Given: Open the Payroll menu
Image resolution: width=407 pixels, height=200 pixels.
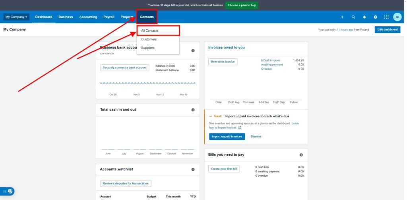Looking at the screenshot, I should (109, 17).
